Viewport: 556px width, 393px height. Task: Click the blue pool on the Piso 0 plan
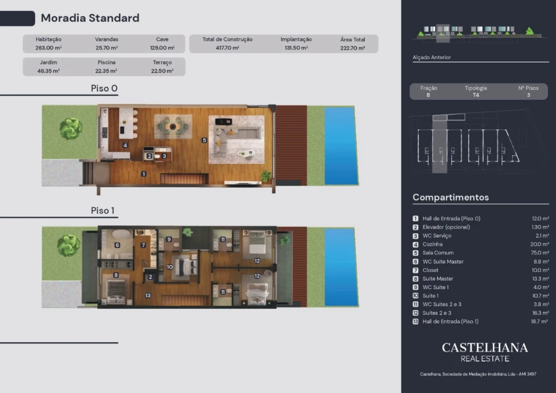coord(341,146)
